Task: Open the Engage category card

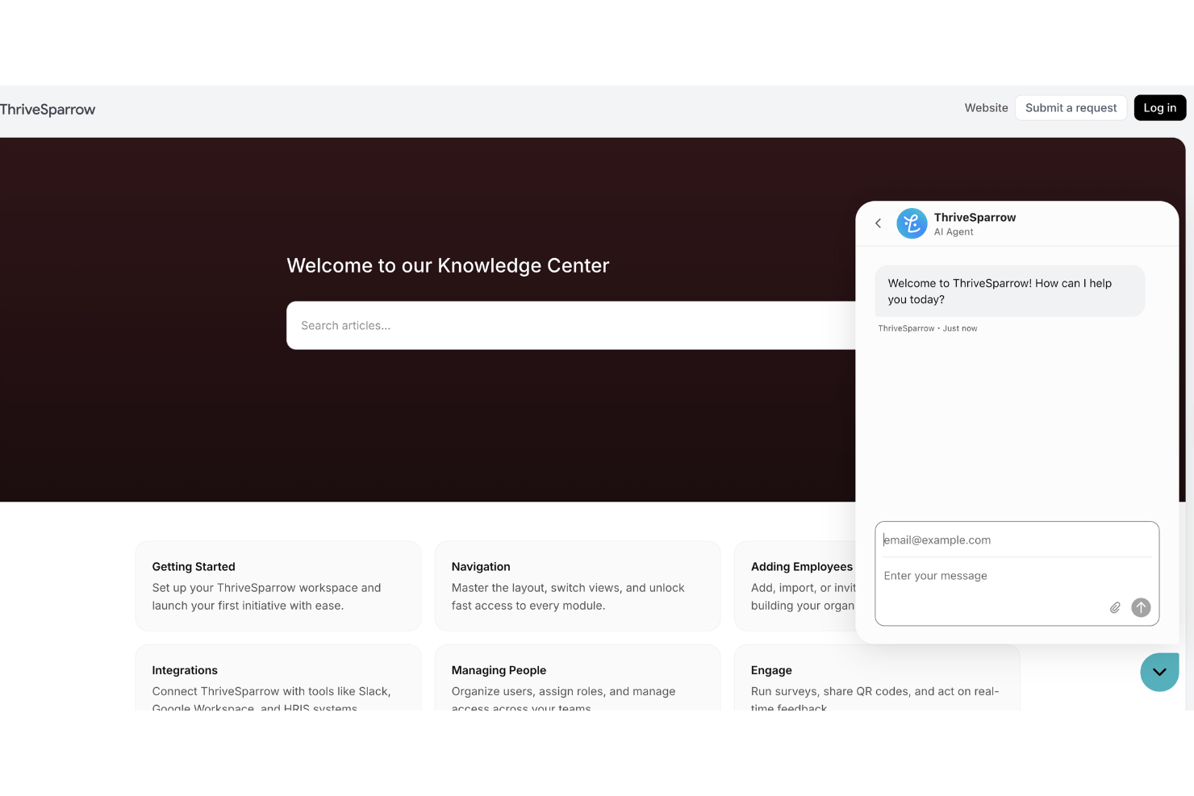Action: coord(877,677)
